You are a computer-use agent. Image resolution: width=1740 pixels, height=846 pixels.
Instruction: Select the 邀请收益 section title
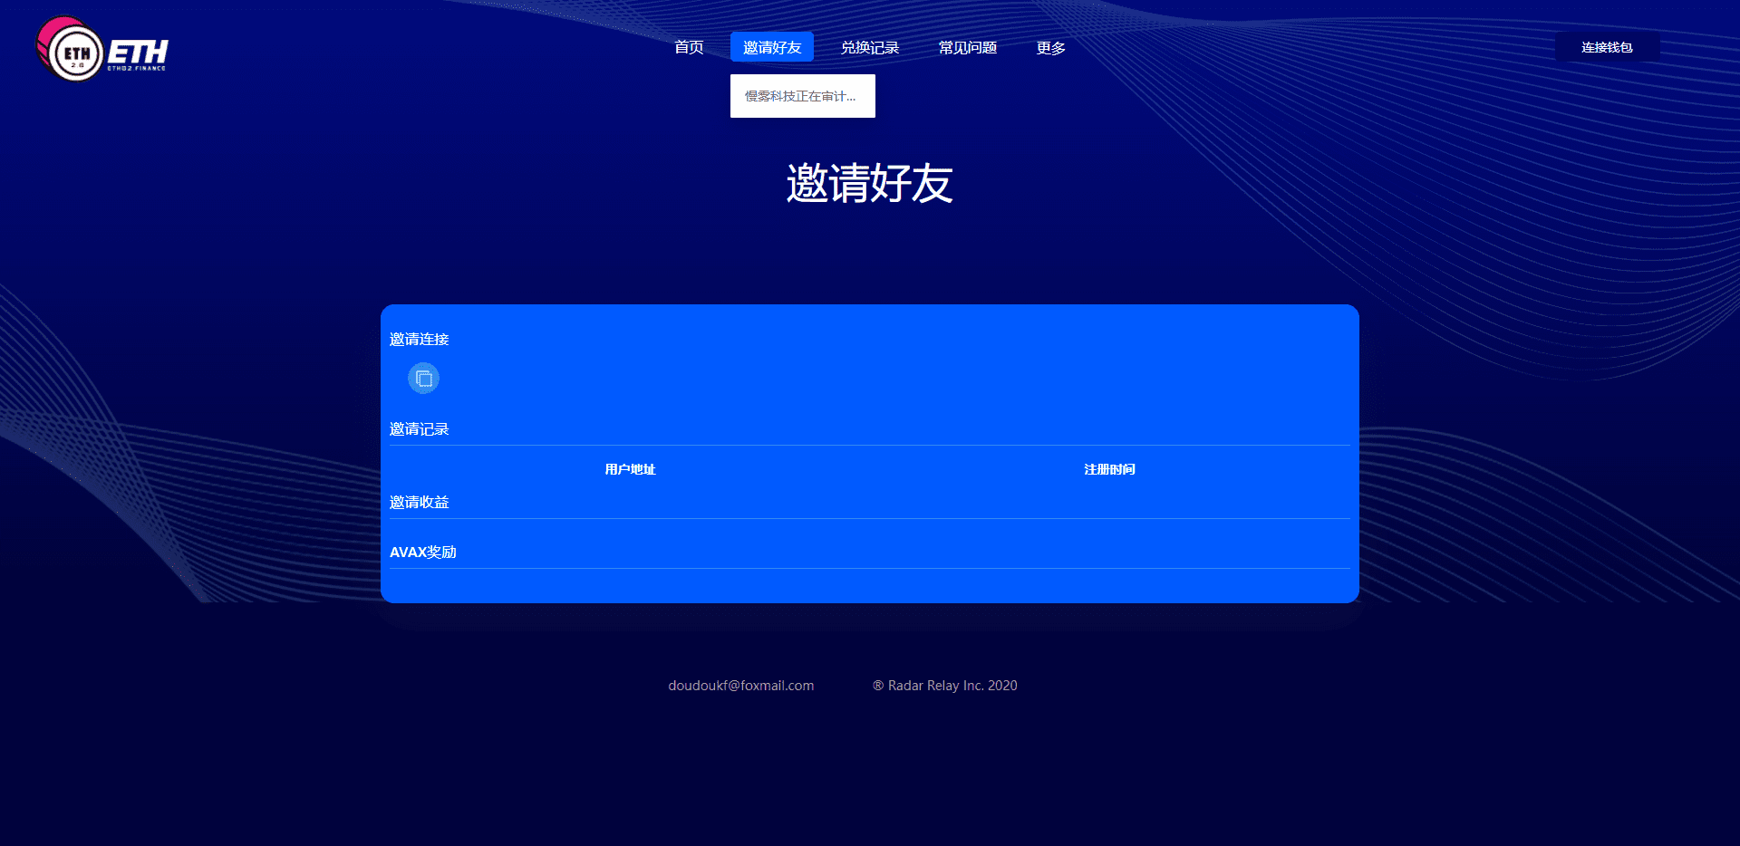click(x=419, y=502)
